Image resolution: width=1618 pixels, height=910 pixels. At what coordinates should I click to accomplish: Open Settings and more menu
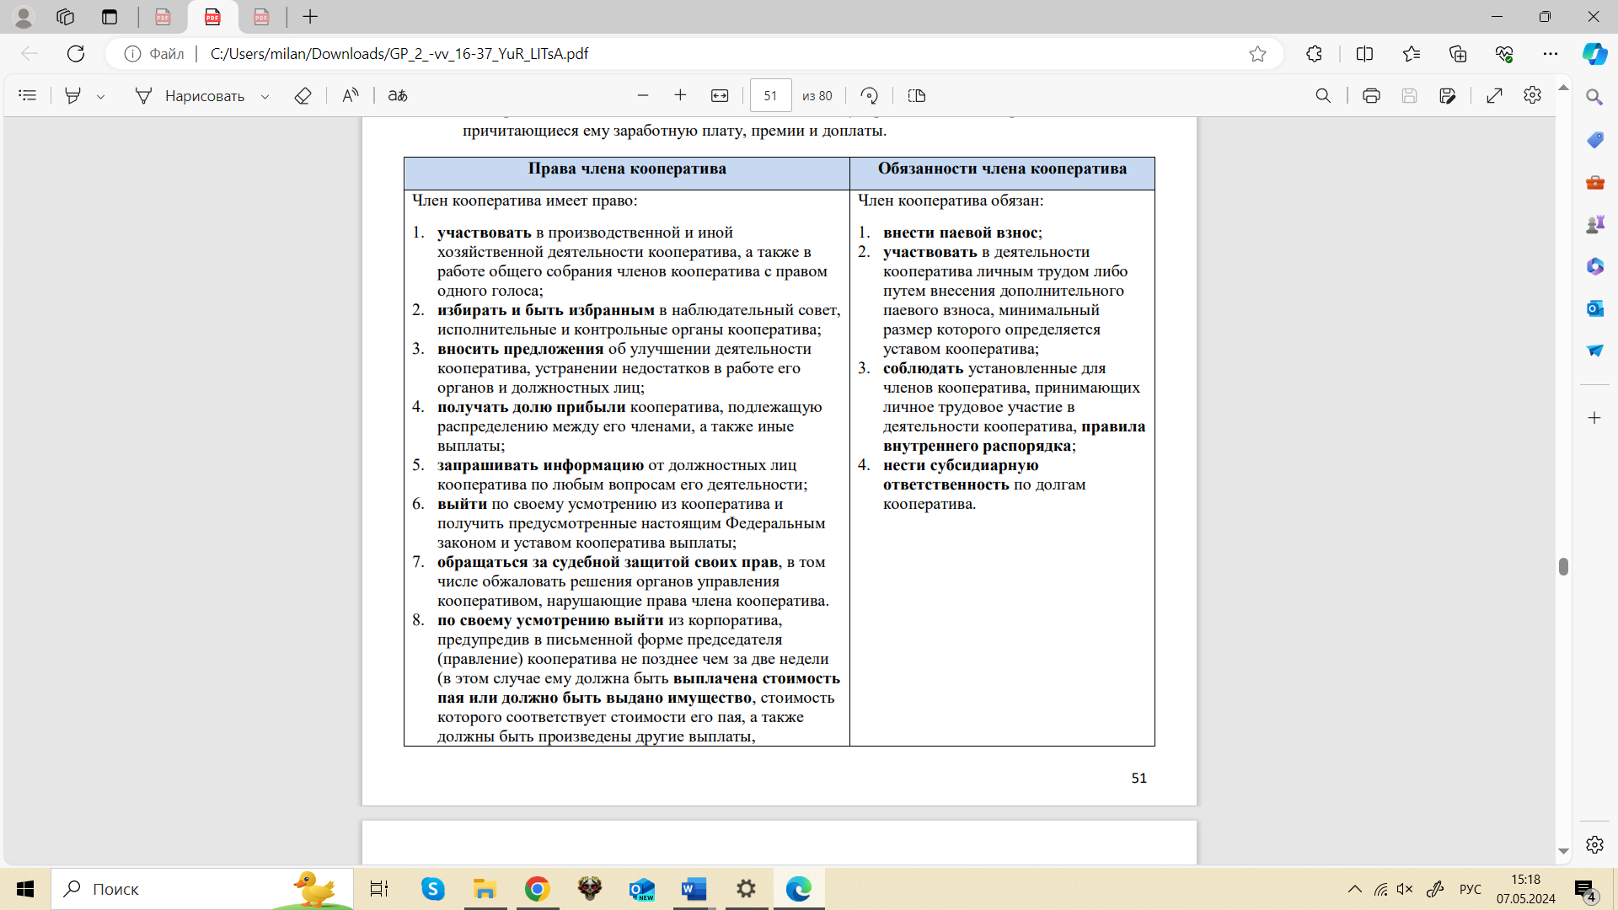pyautogui.click(x=1551, y=54)
